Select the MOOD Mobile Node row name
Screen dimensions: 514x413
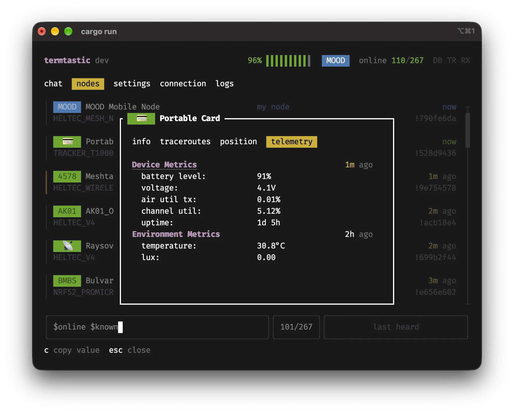[x=123, y=107]
